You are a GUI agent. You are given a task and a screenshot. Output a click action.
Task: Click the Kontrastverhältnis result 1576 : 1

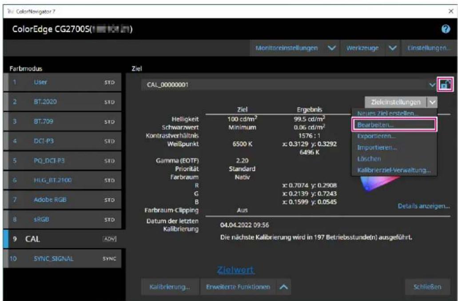coord(309,136)
